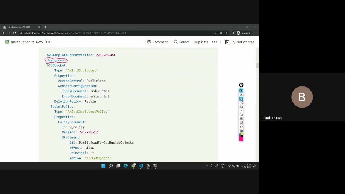
Task: Click the 'DeletionPolicy' line in code
Action: coord(75,101)
